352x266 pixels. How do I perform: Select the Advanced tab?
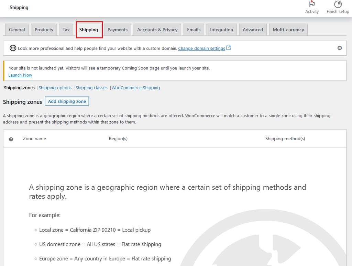pyautogui.click(x=253, y=30)
